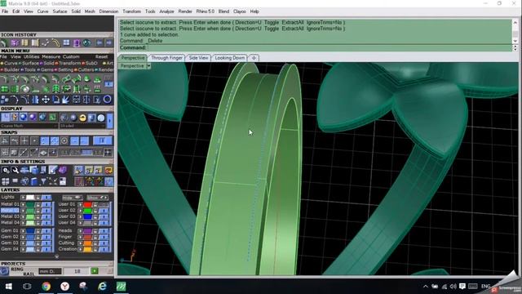Lock the Heads layer
The height and width of the screenshot is (294, 522).
(x=95, y=230)
